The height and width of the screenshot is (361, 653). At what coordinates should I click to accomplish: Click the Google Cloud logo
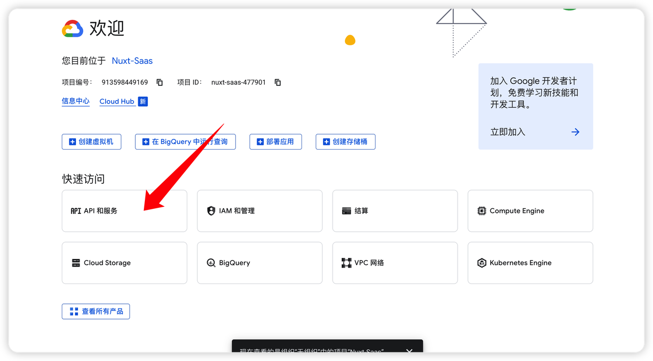click(72, 29)
